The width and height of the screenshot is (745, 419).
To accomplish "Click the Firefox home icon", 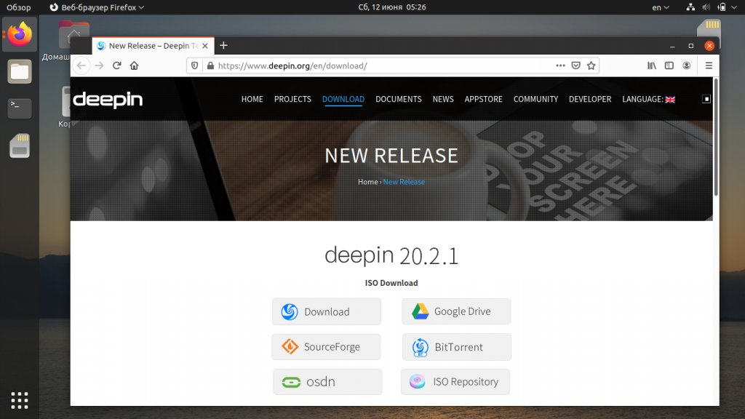I will click(134, 65).
